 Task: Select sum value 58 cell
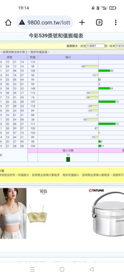tap(33, 66)
